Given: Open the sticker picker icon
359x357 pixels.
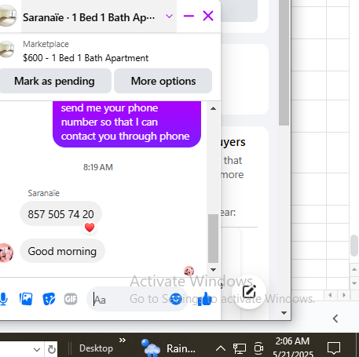Looking at the screenshot, I should tap(49, 299).
